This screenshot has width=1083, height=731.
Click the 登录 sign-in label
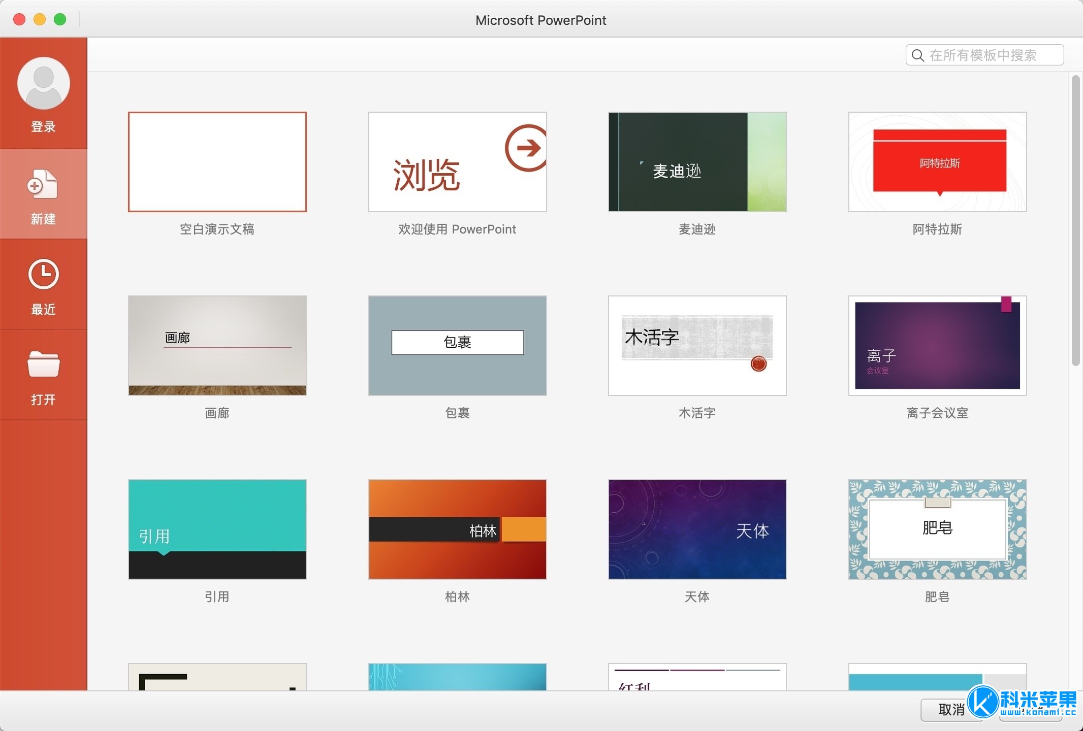click(43, 127)
